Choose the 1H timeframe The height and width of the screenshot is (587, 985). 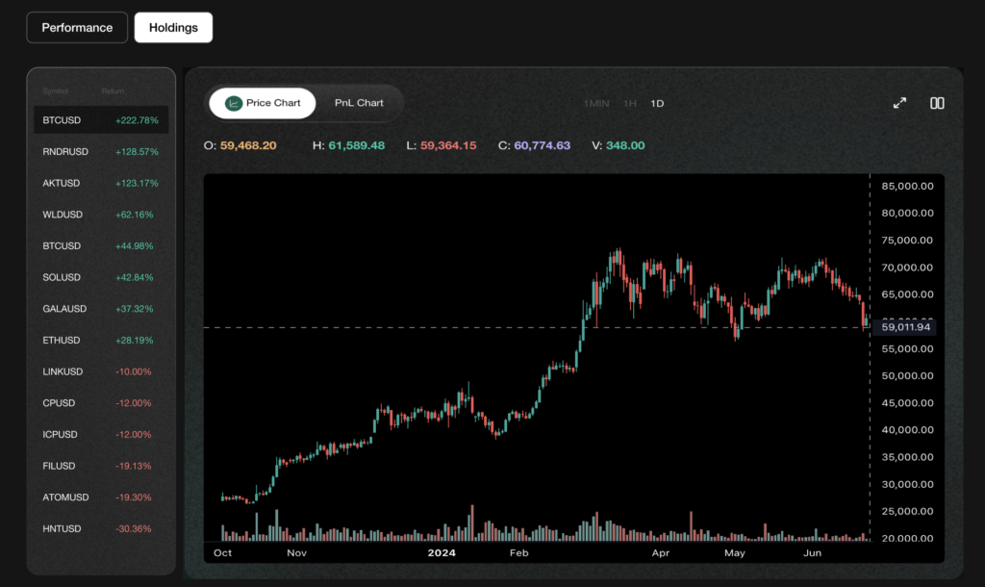click(630, 103)
